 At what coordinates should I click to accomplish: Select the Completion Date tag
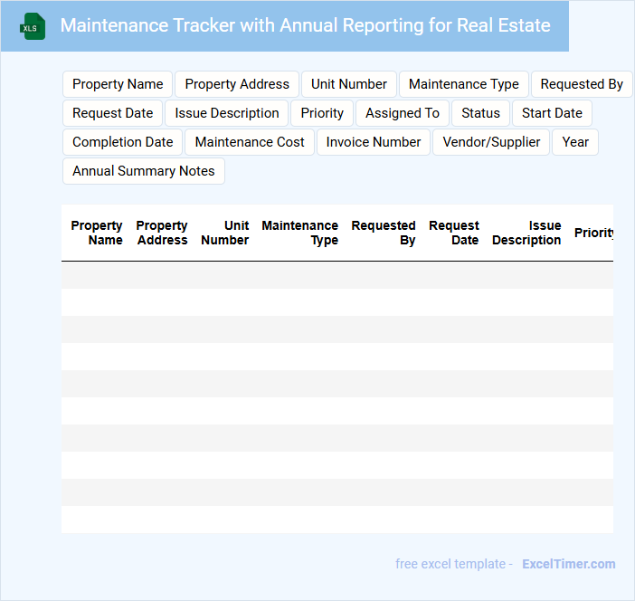point(123,142)
